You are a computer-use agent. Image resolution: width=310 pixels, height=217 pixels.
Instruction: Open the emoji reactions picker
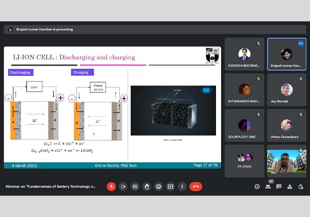point(158,186)
